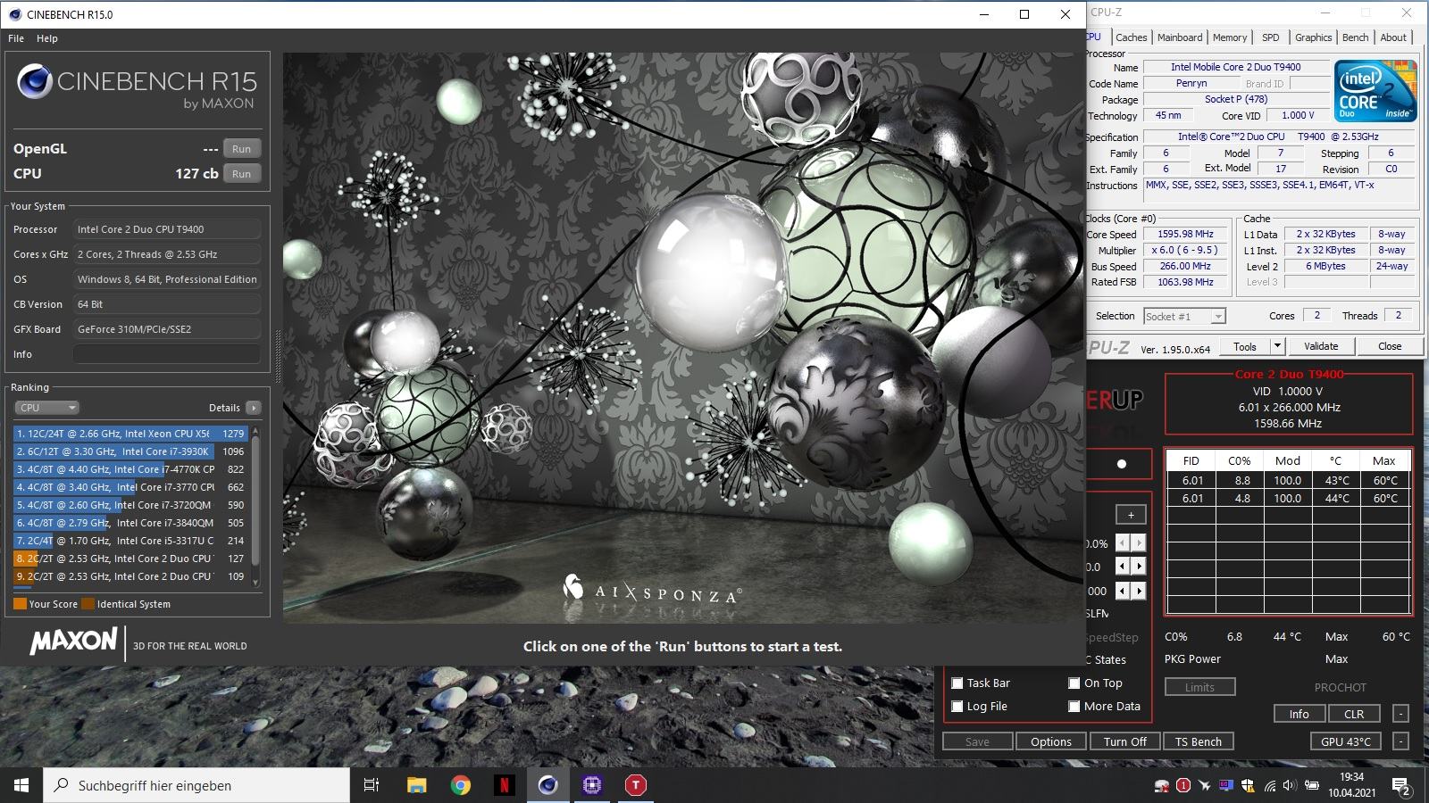Click the ranking scrollbar down arrow
Screen dimensions: 1429x803
(256, 582)
